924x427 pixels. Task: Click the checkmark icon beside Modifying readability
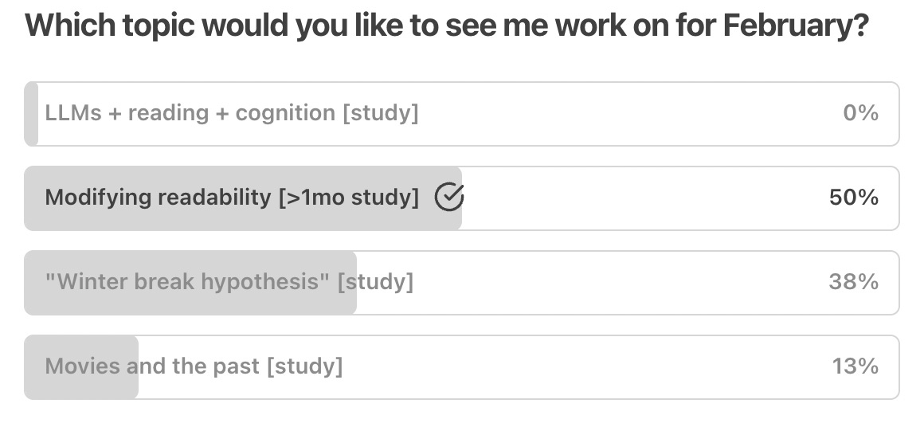[449, 197]
